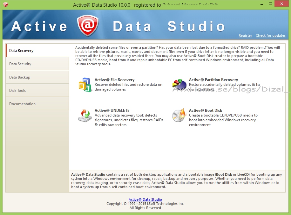Viewport: 291px width, 215px height.
Task: Minimize the Data Studio window
Action: (x=262, y=4)
